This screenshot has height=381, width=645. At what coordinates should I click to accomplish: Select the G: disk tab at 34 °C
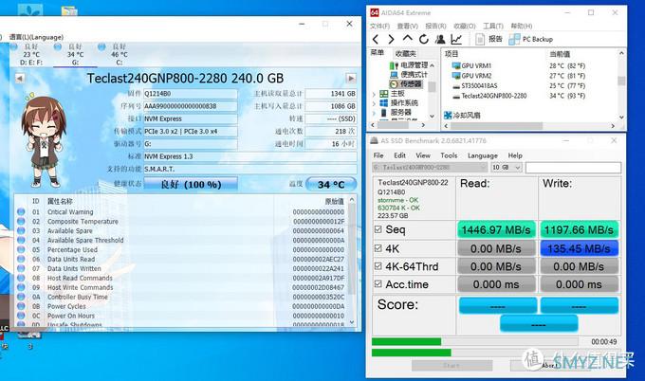[x=75, y=54]
